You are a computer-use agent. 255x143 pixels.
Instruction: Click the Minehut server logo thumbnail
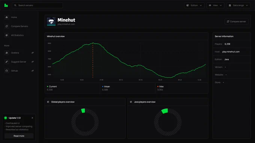pos(51,21)
